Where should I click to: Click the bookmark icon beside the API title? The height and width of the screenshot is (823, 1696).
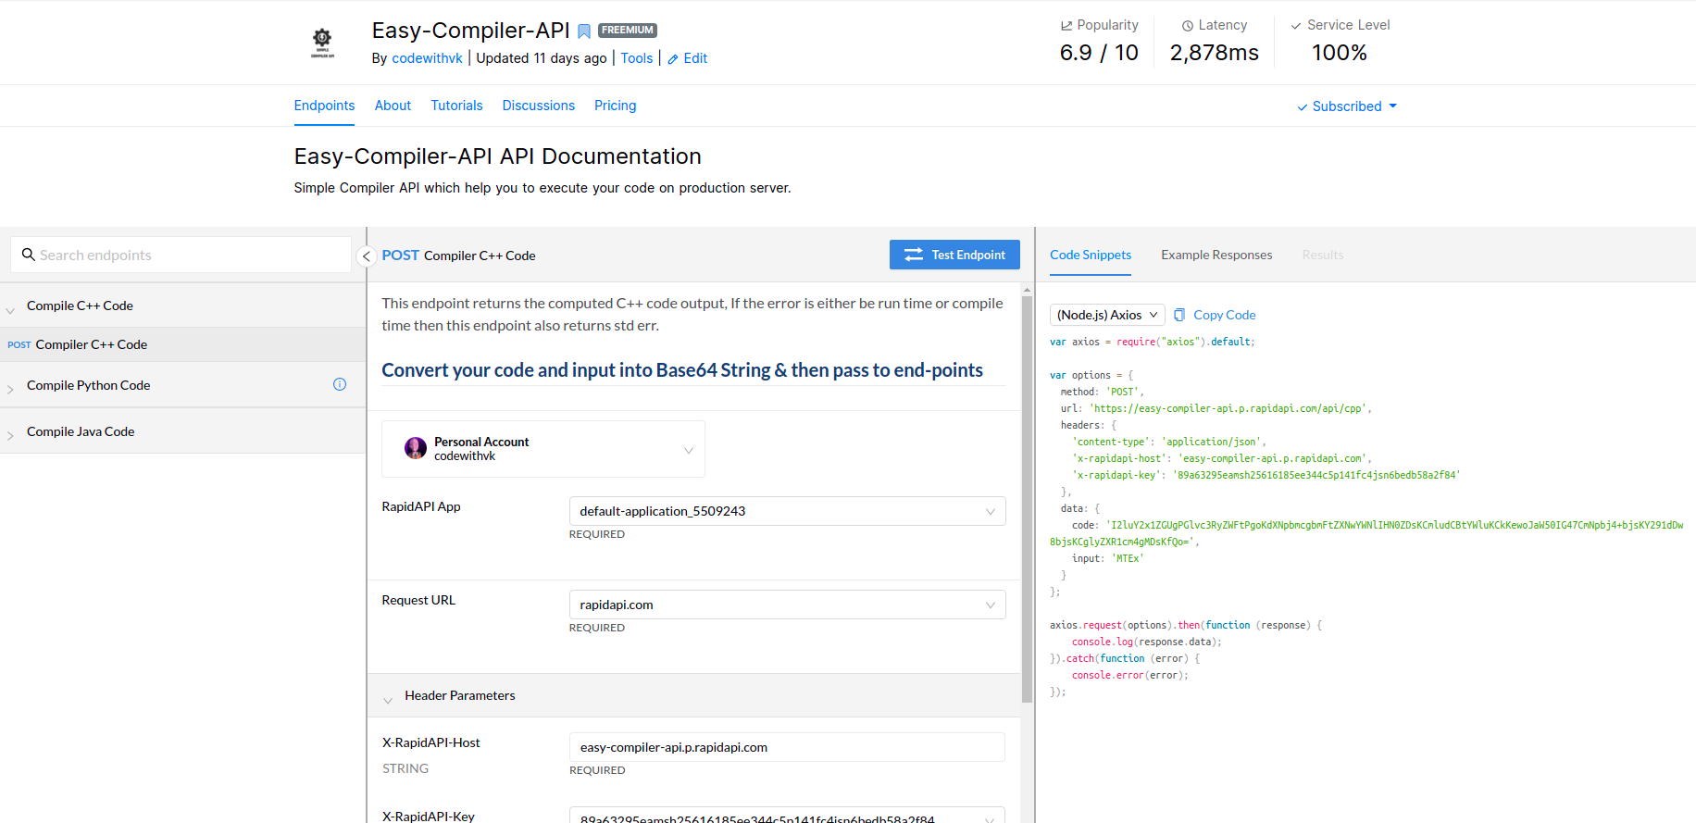point(584,31)
